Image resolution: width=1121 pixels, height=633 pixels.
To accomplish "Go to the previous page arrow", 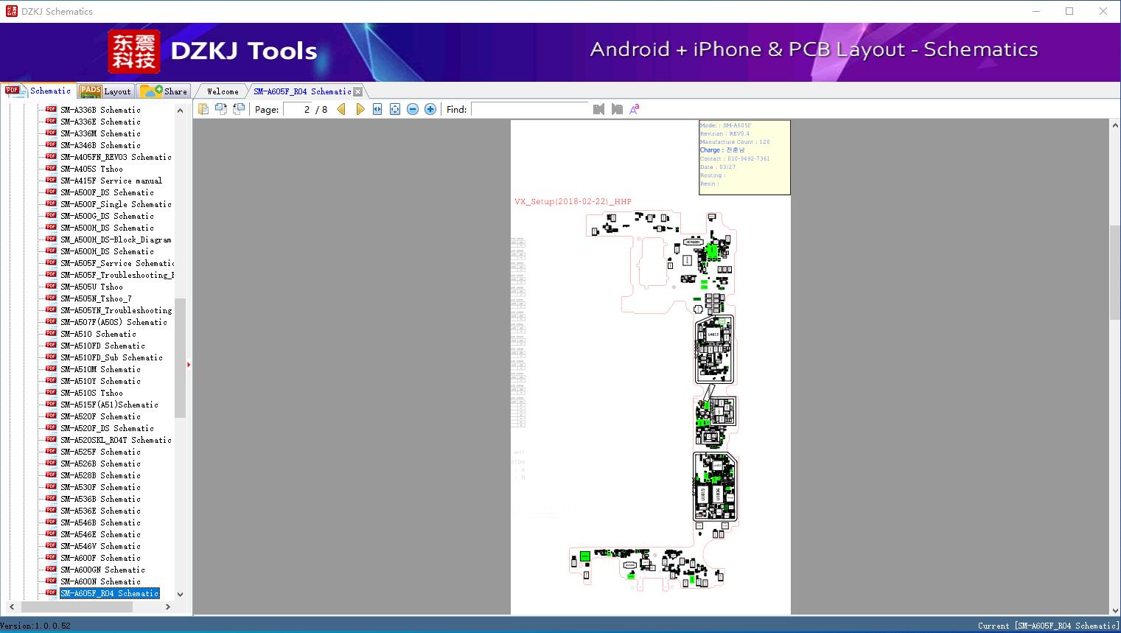I will 341,109.
